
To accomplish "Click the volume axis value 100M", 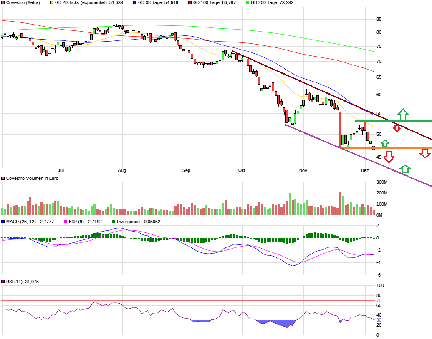I will click(x=382, y=204).
